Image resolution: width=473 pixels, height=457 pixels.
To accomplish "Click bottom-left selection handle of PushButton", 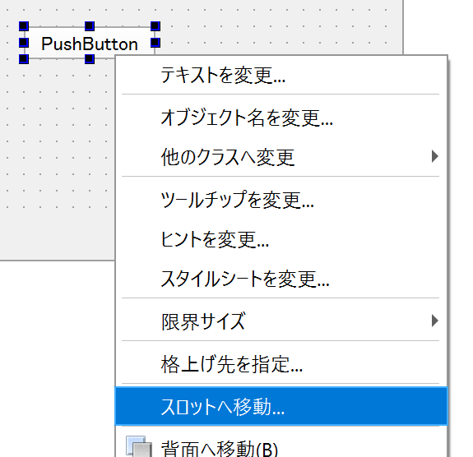I will point(24,59).
